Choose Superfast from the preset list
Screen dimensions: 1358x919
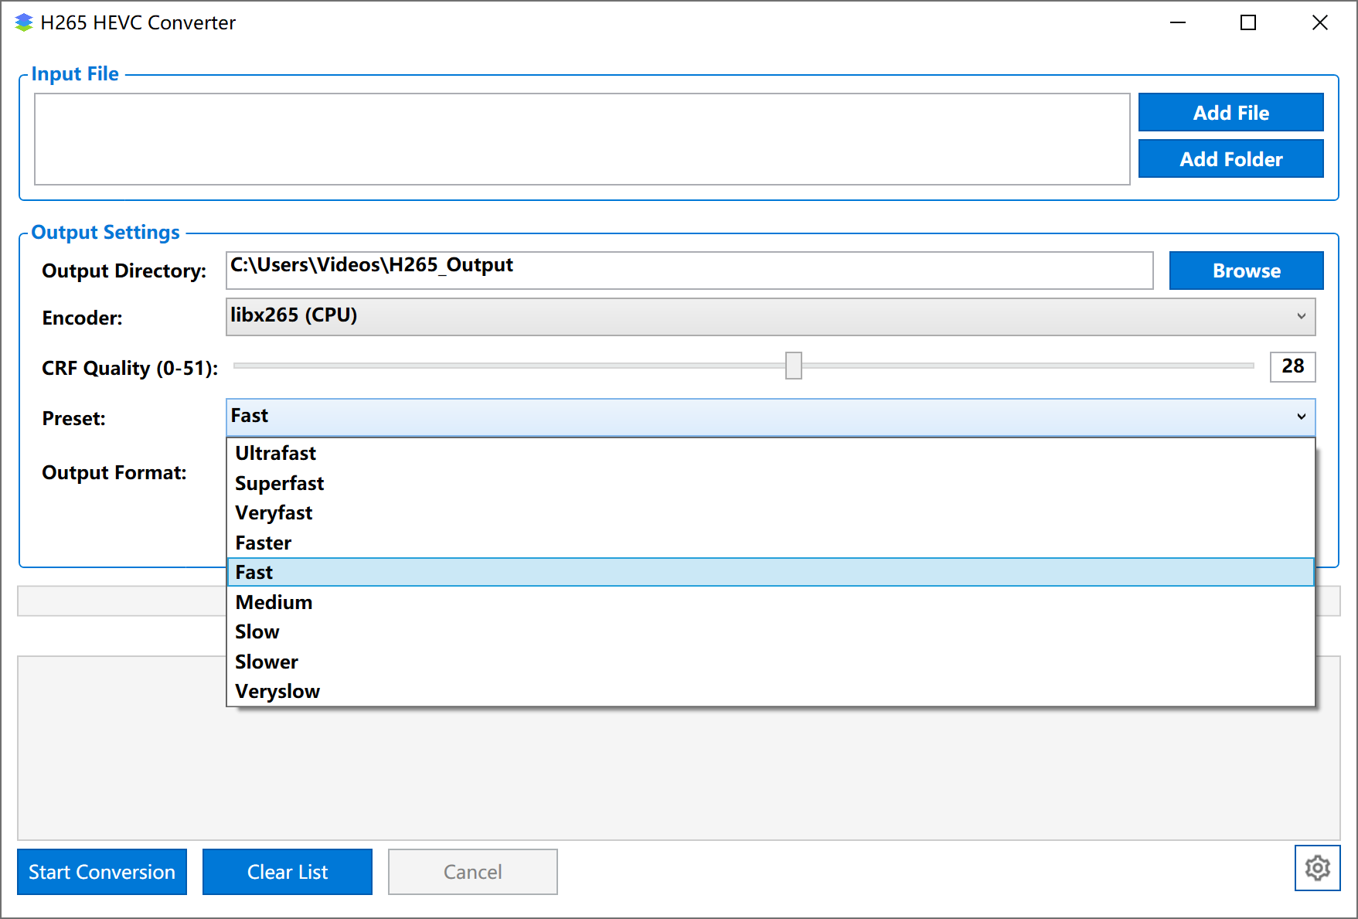click(x=279, y=483)
